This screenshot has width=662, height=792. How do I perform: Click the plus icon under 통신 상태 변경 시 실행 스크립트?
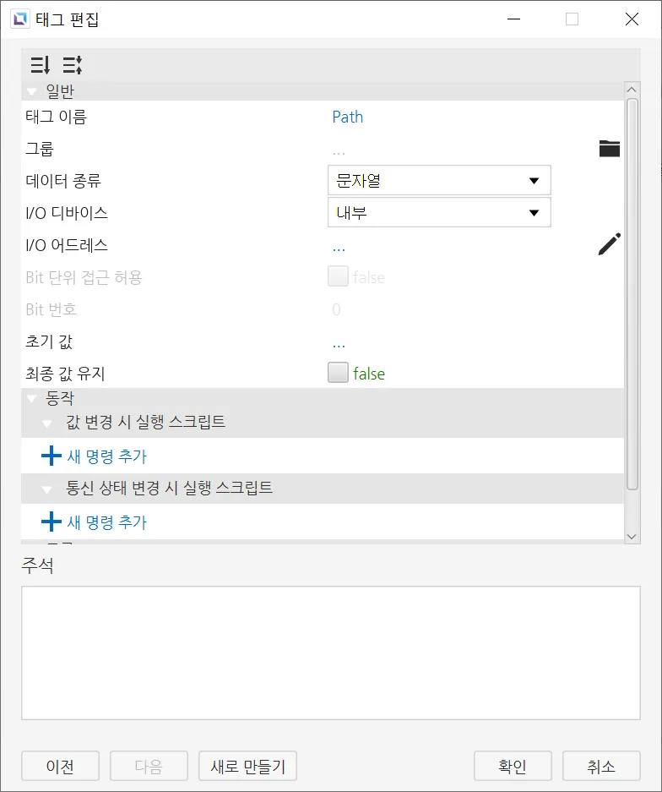point(52,522)
